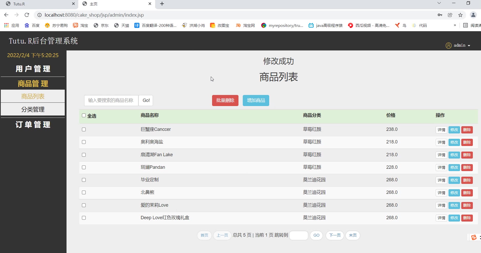Screen dimensions: 481x253
Task: Open the 应用 apps grid bookmark
Action: tap(12, 25)
